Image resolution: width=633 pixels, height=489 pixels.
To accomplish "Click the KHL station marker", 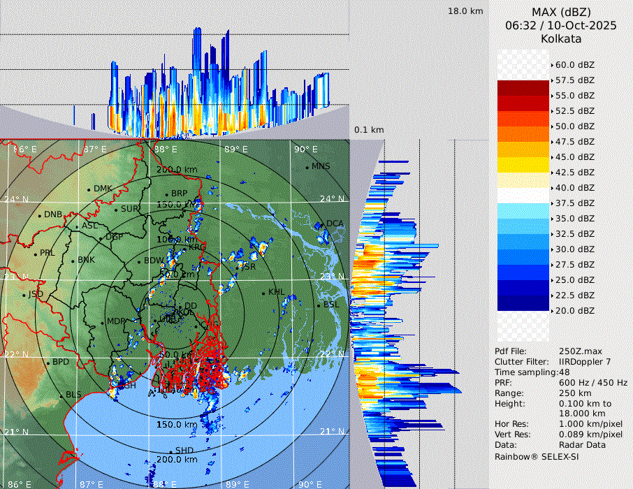I will pos(263,293).
